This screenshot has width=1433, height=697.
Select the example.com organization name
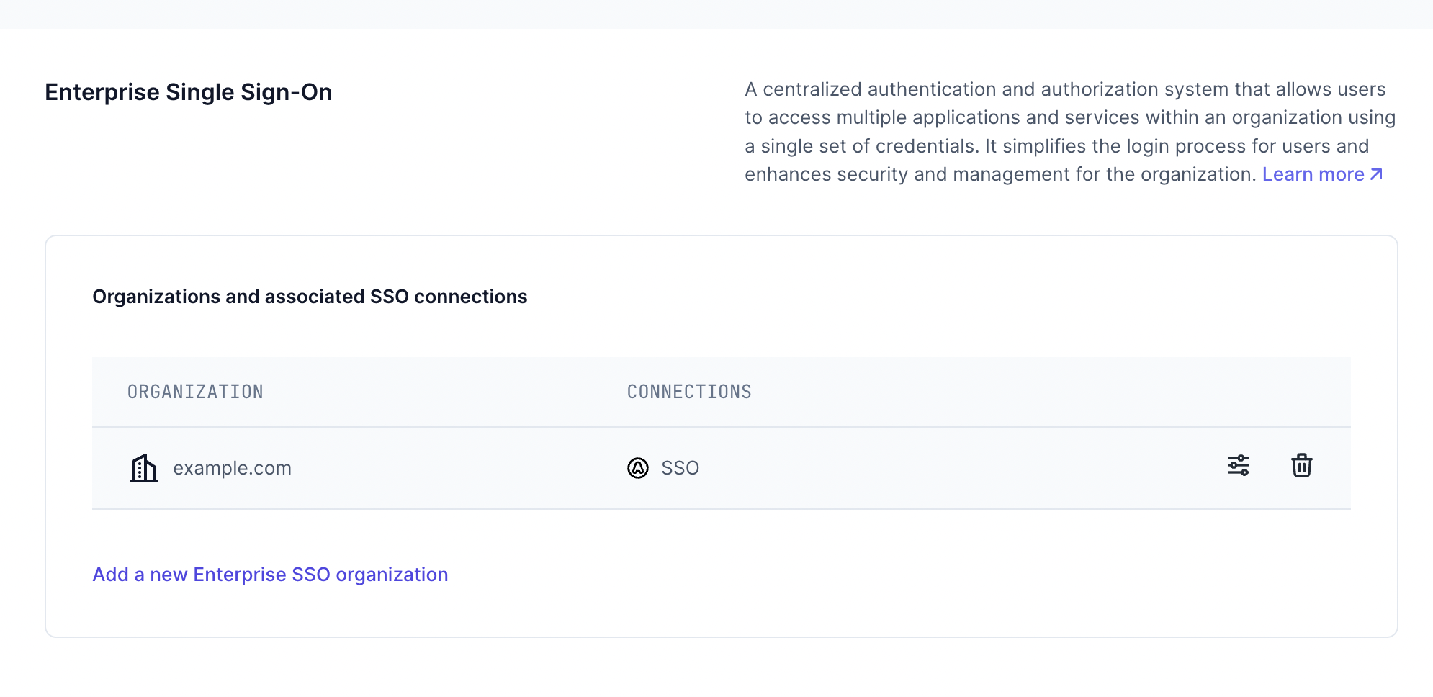(232, 468)
